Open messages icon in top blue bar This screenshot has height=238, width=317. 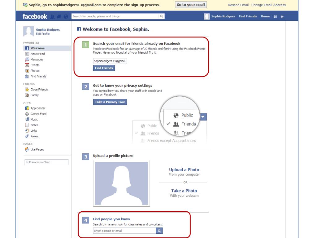click(59, 17)
